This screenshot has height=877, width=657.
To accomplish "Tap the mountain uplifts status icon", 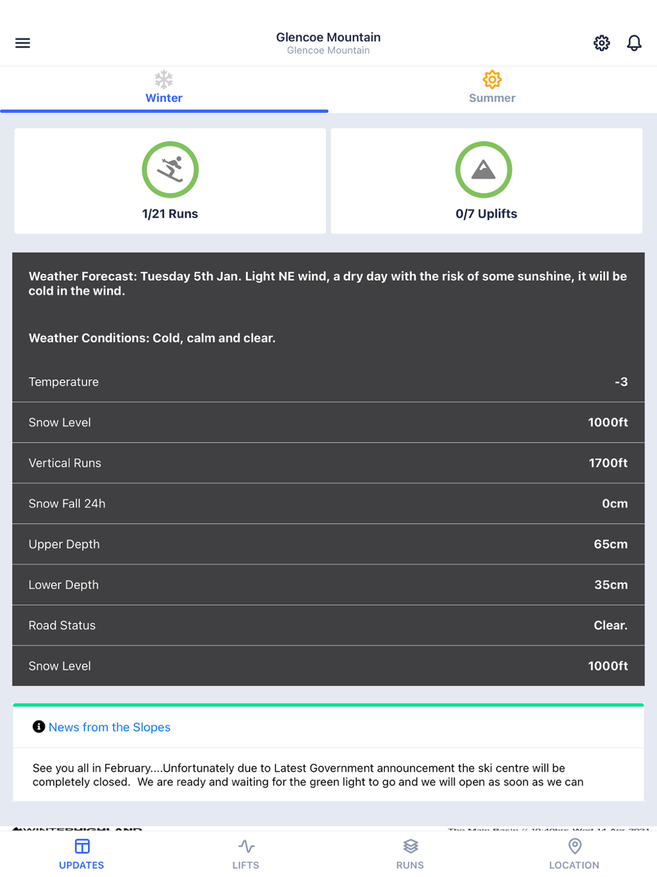I will point(484,170).
